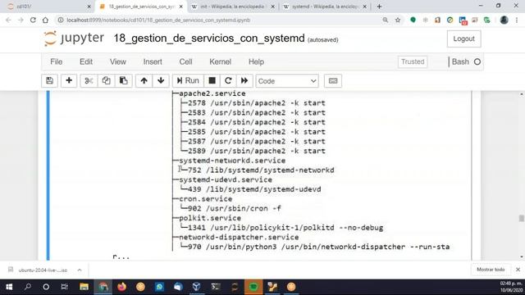Expand ubuntu ISO download options chevron
This screenshot has width=525, height=295.
tap(80, 270)
